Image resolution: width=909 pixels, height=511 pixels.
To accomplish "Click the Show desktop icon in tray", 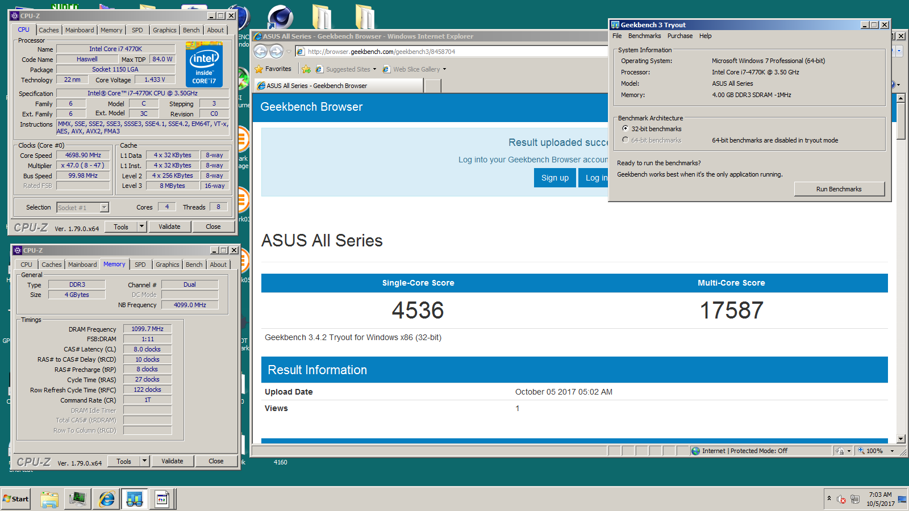I will coord(902,500).
